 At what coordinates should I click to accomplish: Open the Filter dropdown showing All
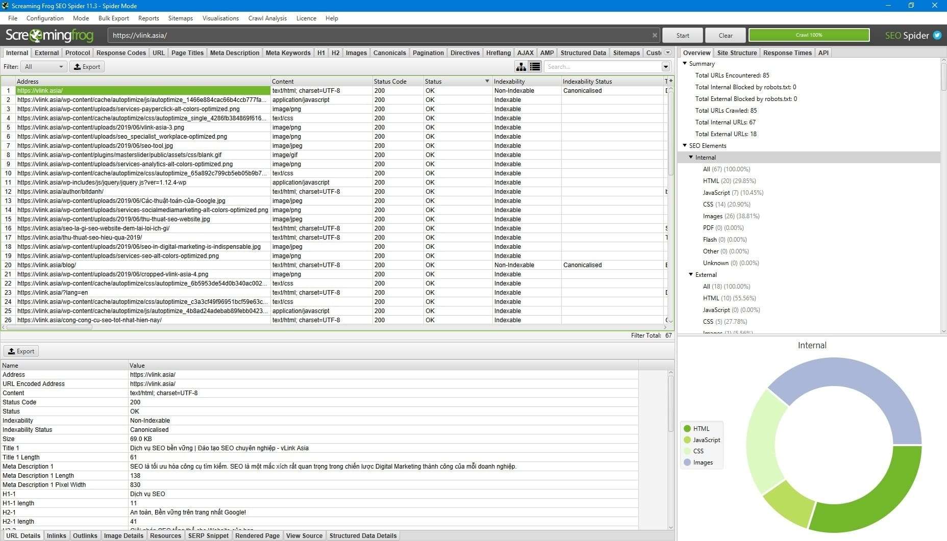[44, 67]
